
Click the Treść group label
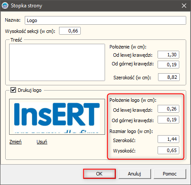[16, 40]
